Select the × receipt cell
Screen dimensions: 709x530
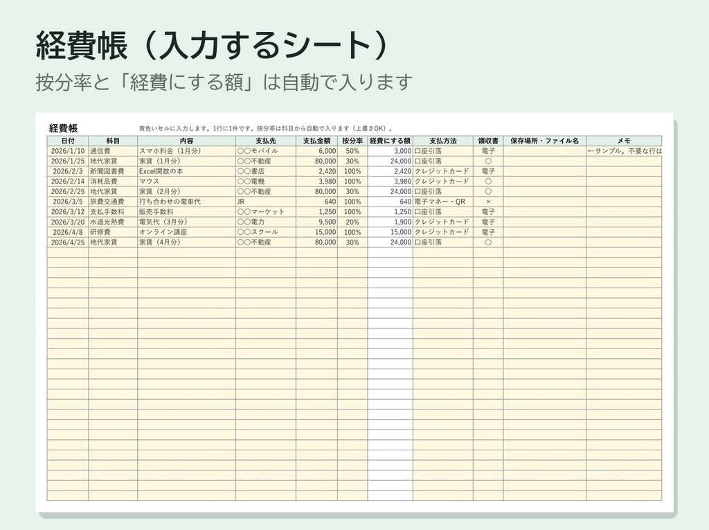(488, 202)
